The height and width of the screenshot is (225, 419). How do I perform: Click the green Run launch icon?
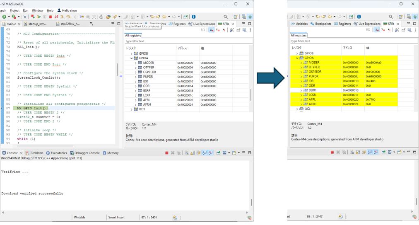4,17
